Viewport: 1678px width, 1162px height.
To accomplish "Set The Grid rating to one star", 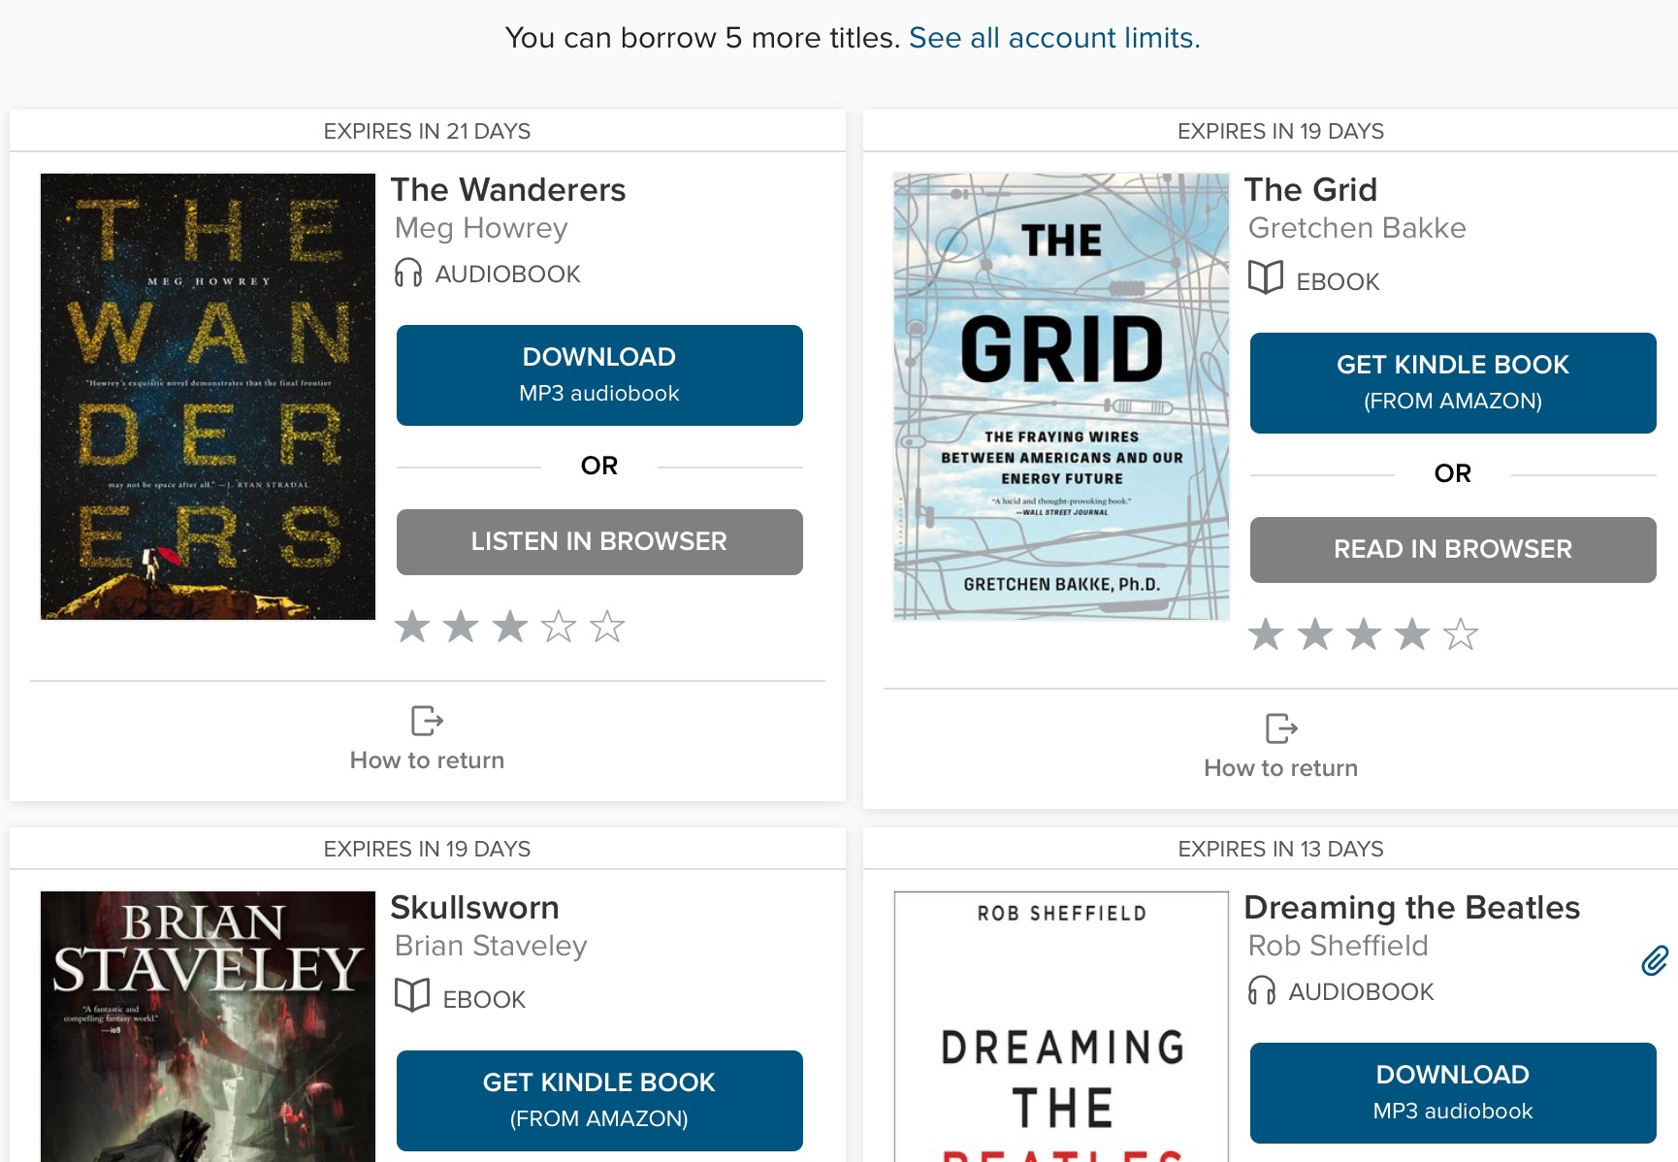I will pyautogui.click(x=1266, y=634).
